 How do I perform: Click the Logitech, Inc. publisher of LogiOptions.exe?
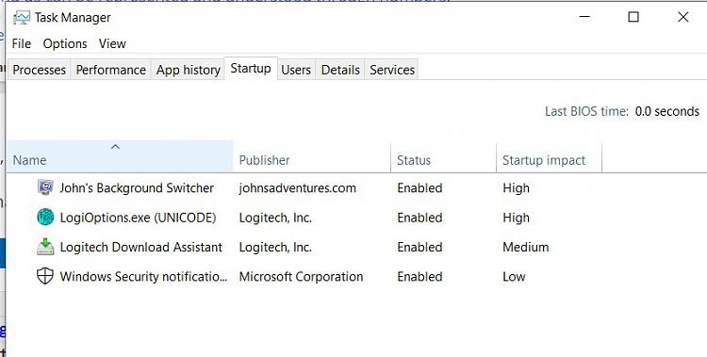coord(275,218)
